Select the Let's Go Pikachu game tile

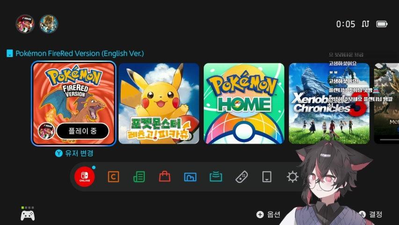(159, 103)
